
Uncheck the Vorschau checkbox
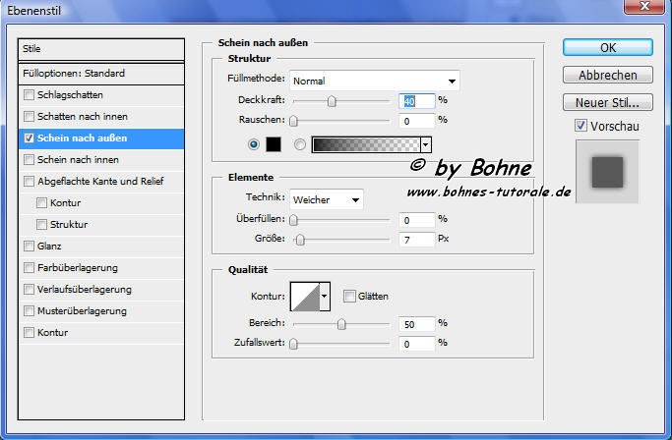[x=580, y=126]
